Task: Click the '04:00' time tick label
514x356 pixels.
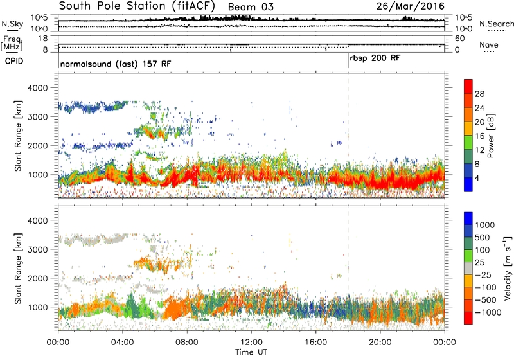Action: coord(122,343)
